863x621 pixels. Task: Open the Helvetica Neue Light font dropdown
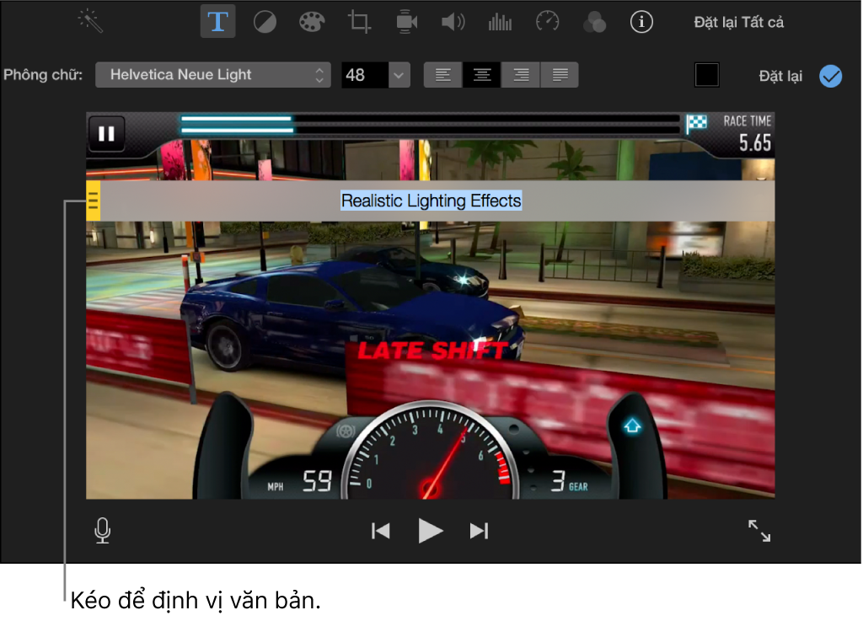pos(212,75)
